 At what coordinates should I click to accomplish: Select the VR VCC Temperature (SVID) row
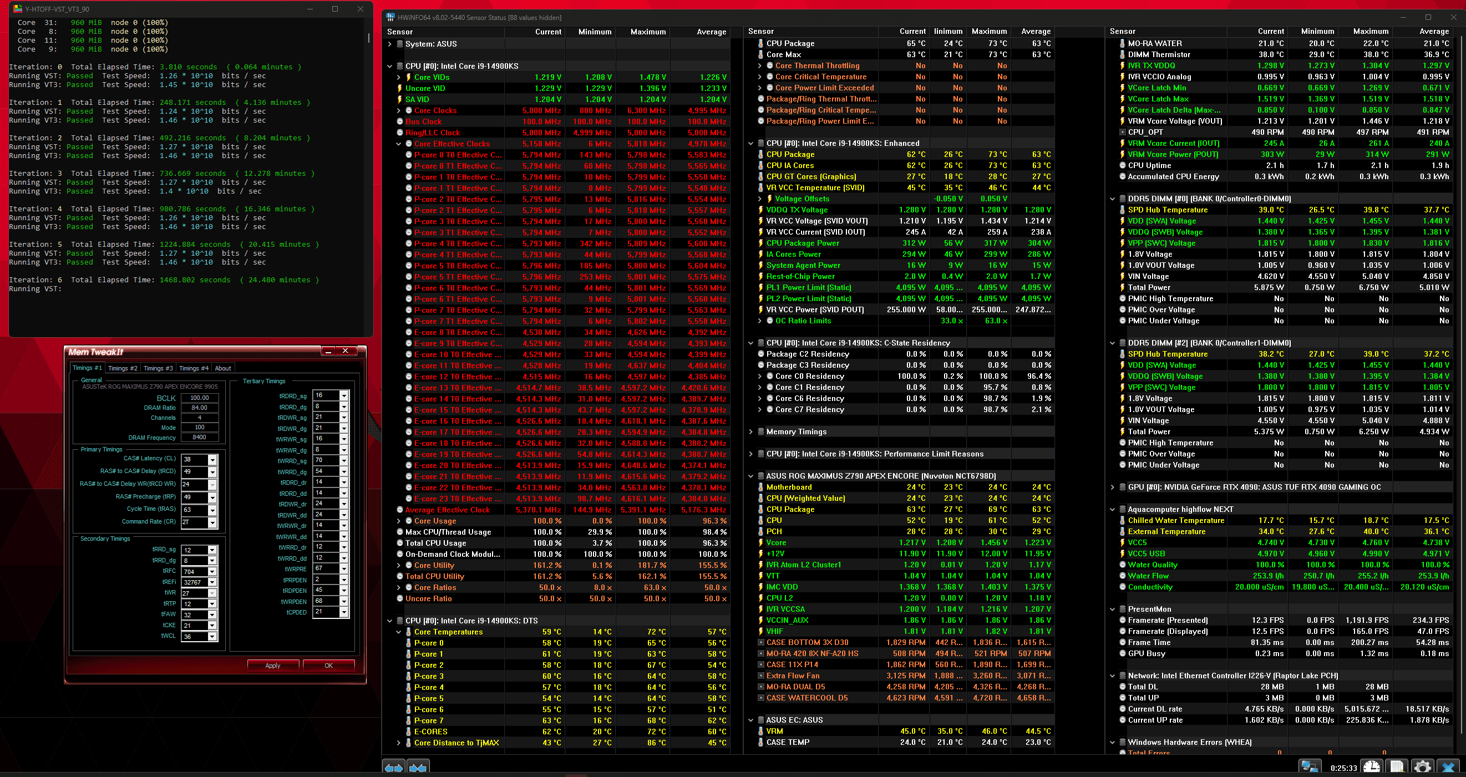(x=899, y=188)
